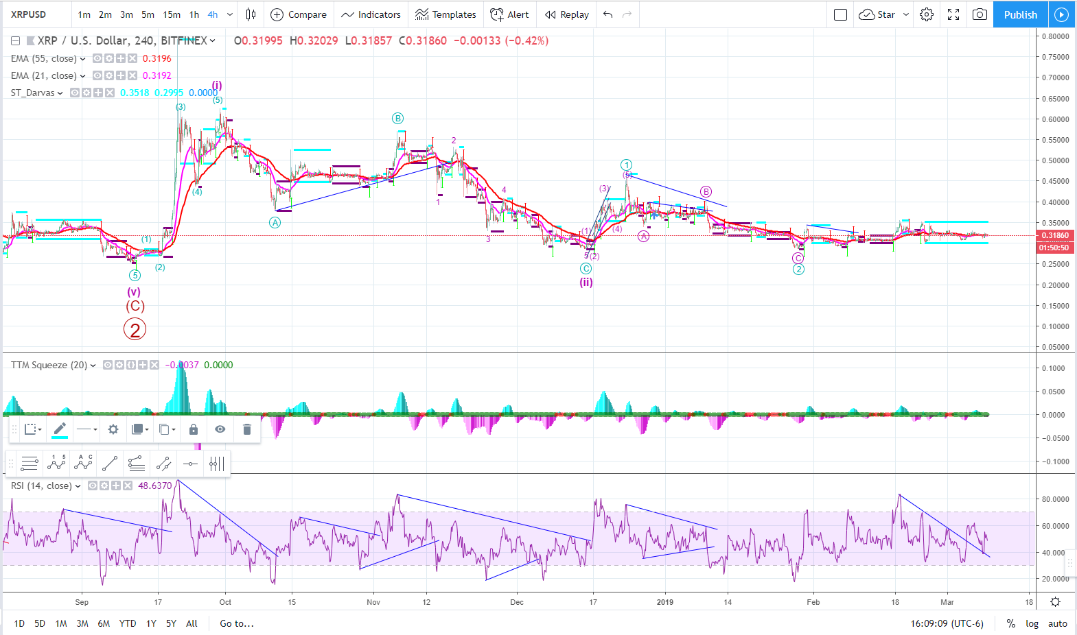1077x635 pixels.
Task: Open line style dropdown in drawing toolbar
Action: coord(86,429)
